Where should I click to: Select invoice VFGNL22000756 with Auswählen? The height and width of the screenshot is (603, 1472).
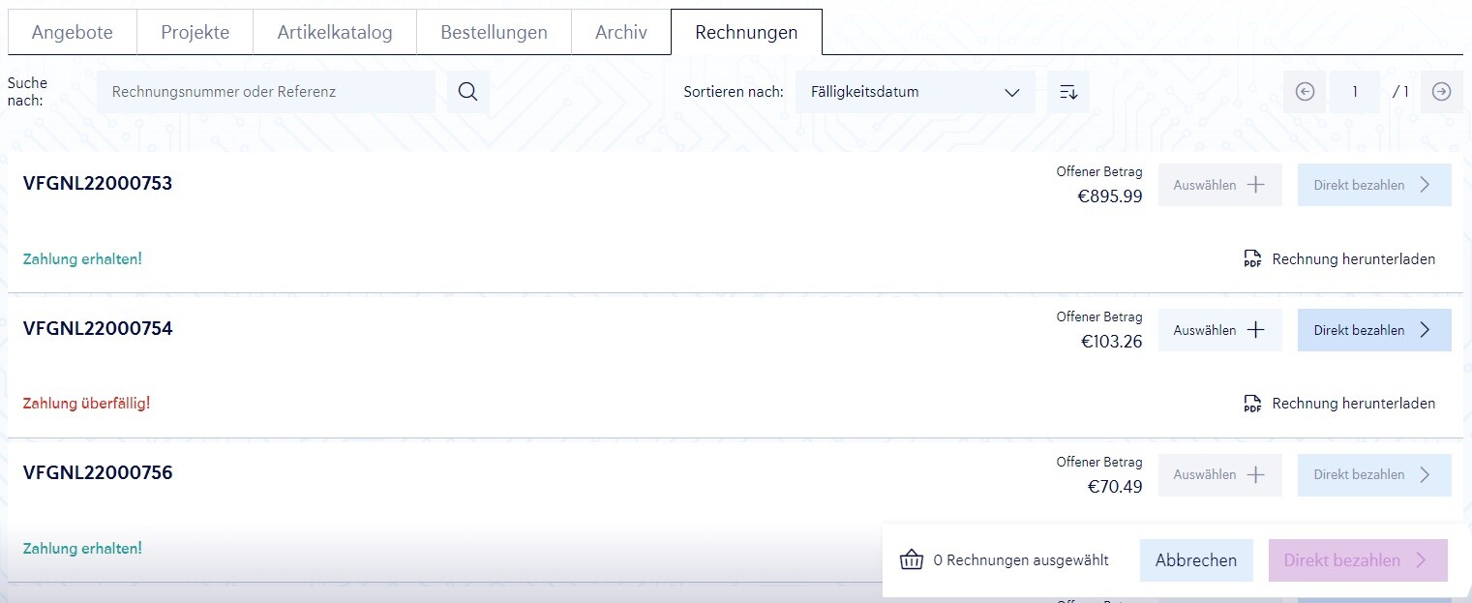pos(1219,475)
